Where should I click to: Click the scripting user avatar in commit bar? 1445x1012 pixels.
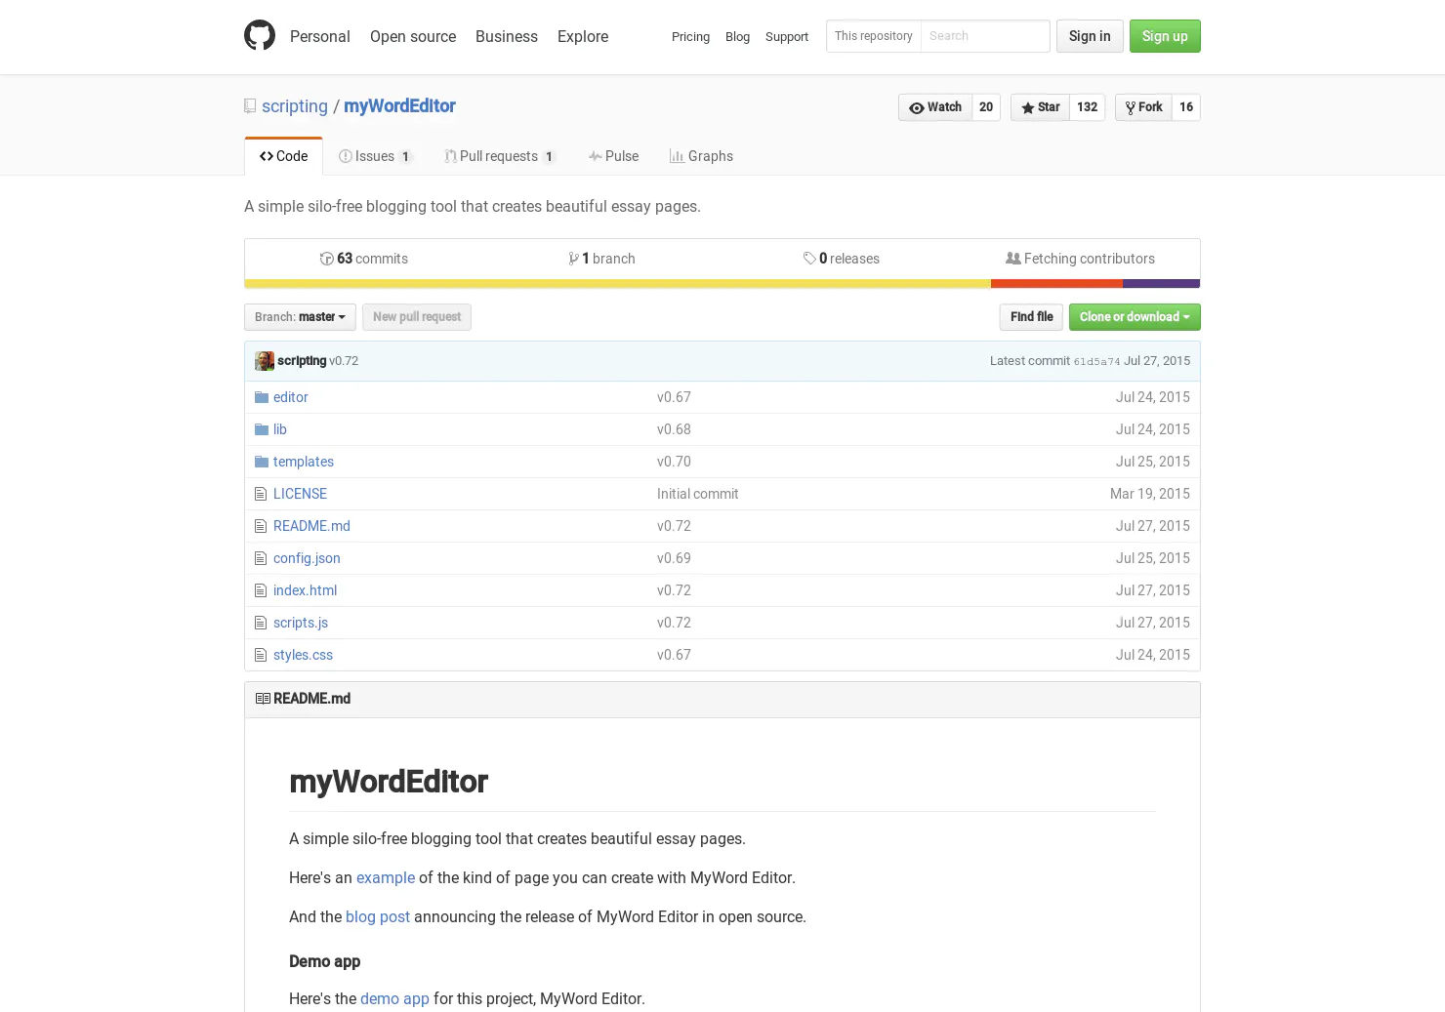click(265, 361)
